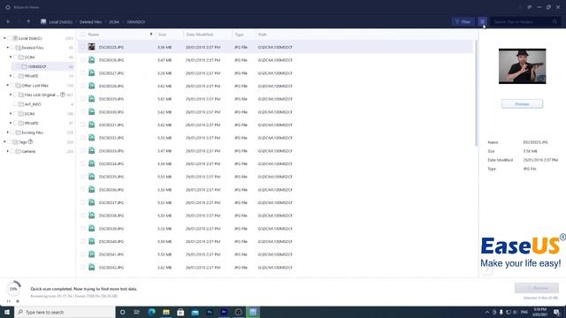Select the 100MSDCF folder in tree
The image size is (566, 318).
click(x=37, y=67)
